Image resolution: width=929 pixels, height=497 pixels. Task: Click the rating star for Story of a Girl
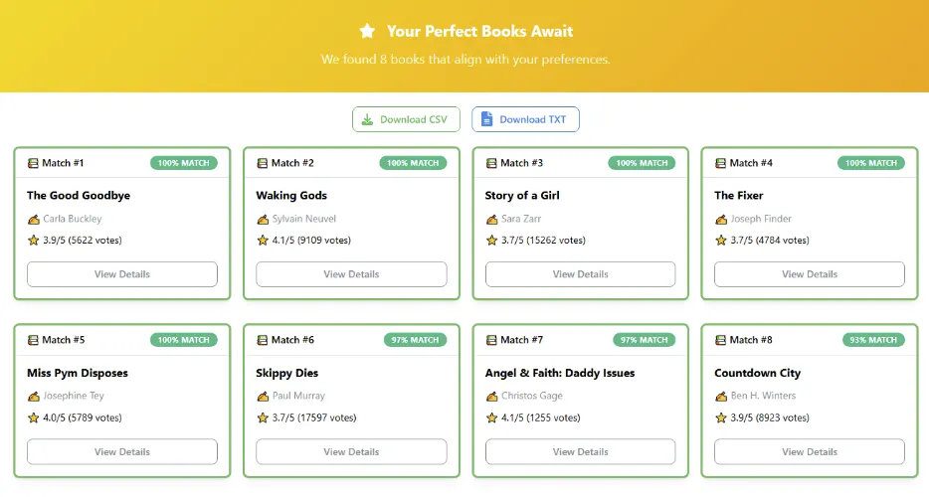tap(491, 240)
